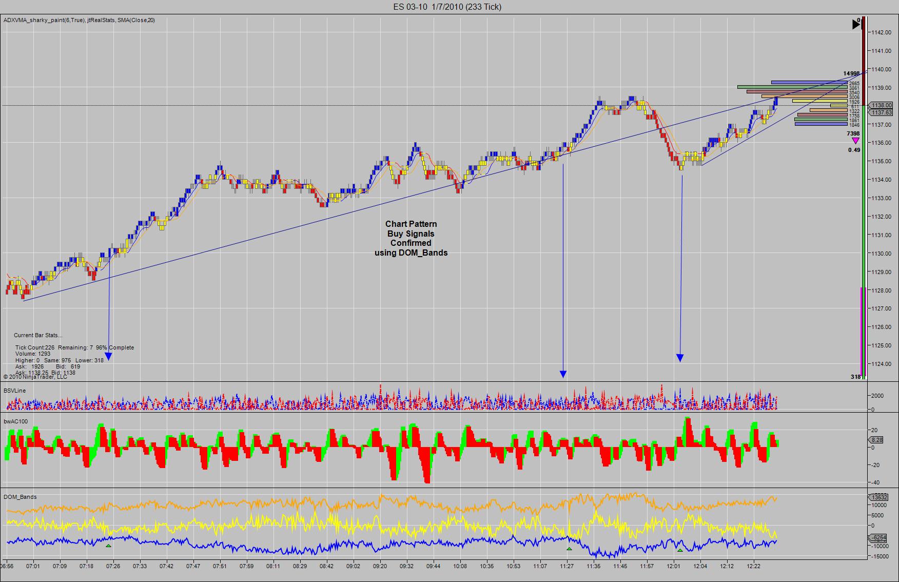
Task: Click the 11:45 time axis label
Action: coord(620,567)
